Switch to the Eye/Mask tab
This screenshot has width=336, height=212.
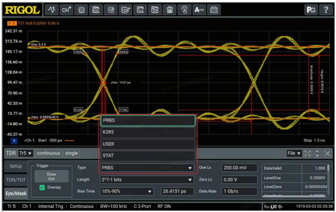tap(16, 193)
